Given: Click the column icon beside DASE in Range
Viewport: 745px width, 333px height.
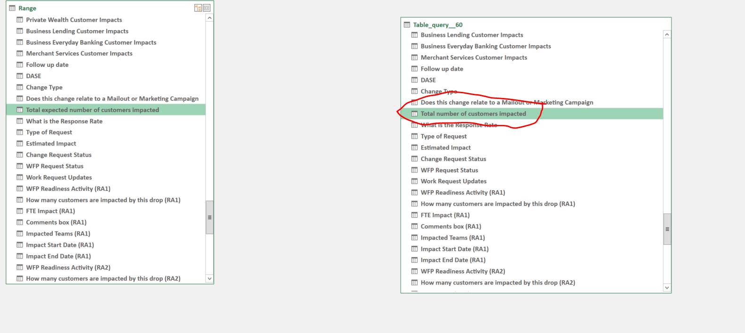Looking at the screenshot, I should (20, 76).
